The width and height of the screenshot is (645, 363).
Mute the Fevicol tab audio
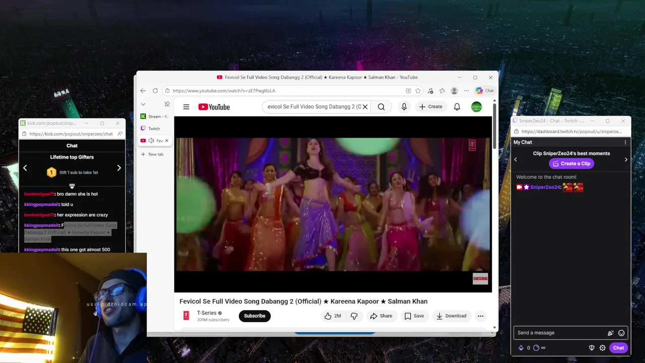point(151,141)
